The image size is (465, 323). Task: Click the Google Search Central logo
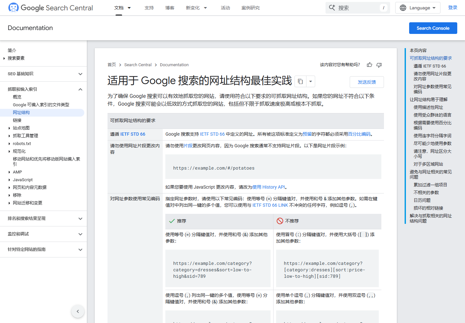50,8
